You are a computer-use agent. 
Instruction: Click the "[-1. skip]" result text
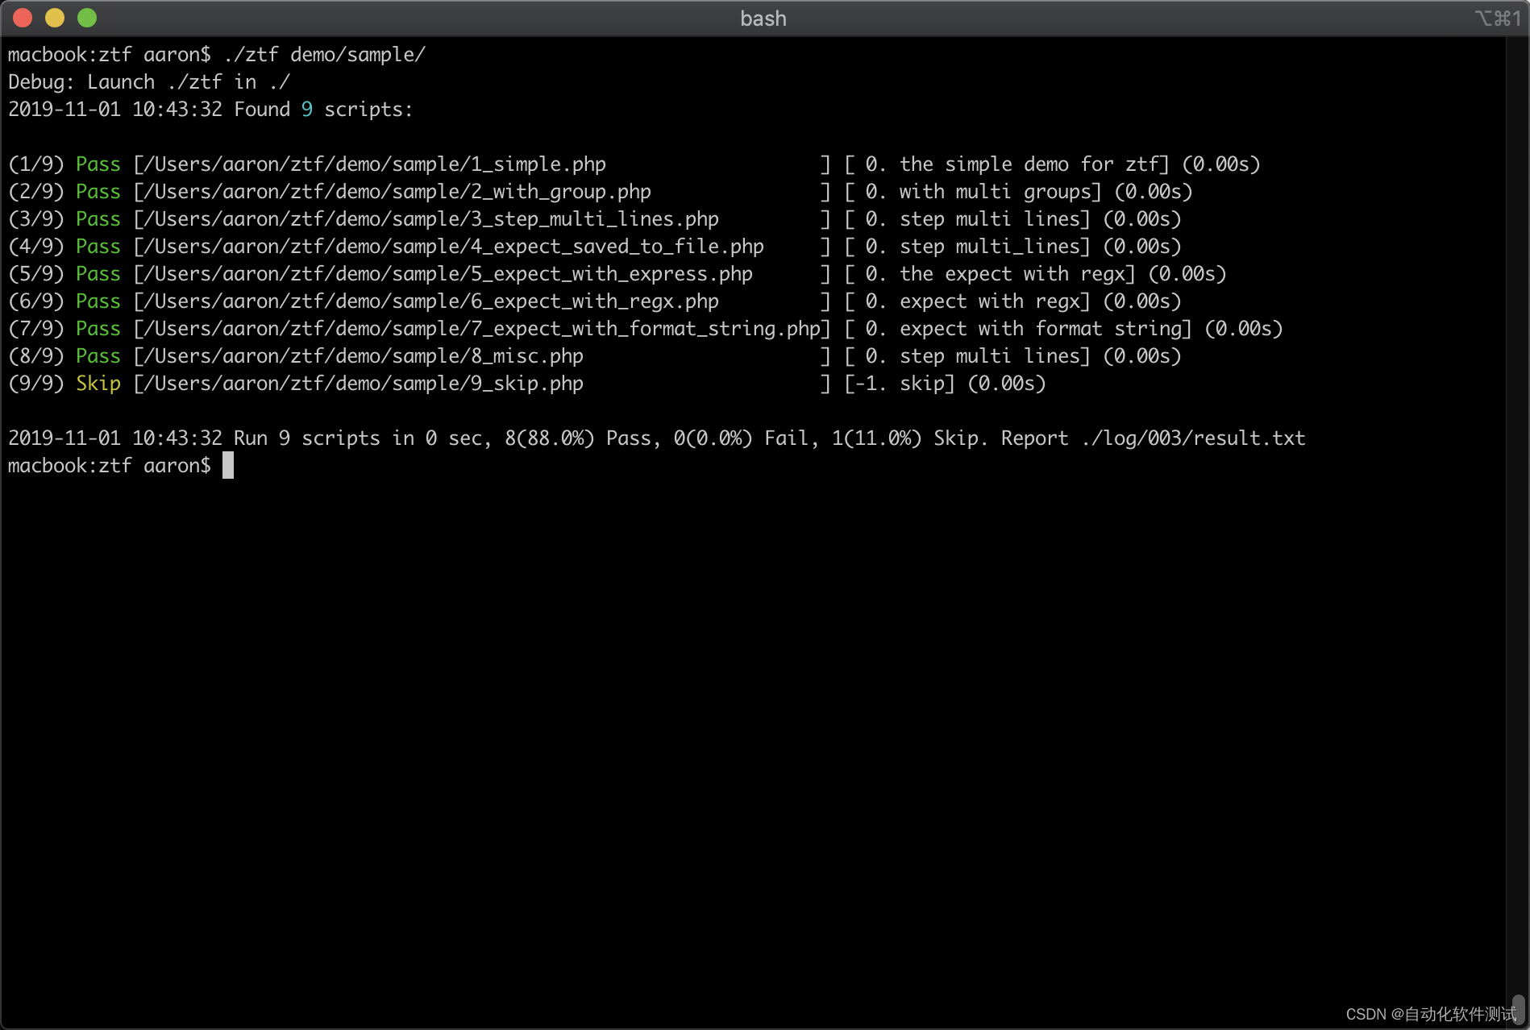click(900, 384)
